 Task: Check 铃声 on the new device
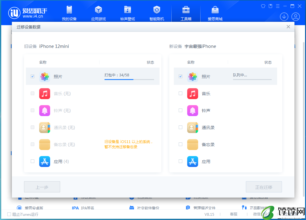pyautogui.click(x=181, y=110)
